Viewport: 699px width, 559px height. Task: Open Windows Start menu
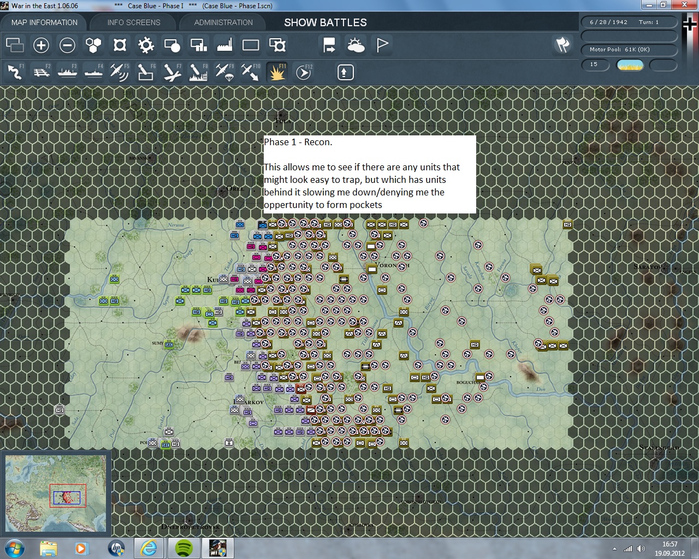(15, 548)
